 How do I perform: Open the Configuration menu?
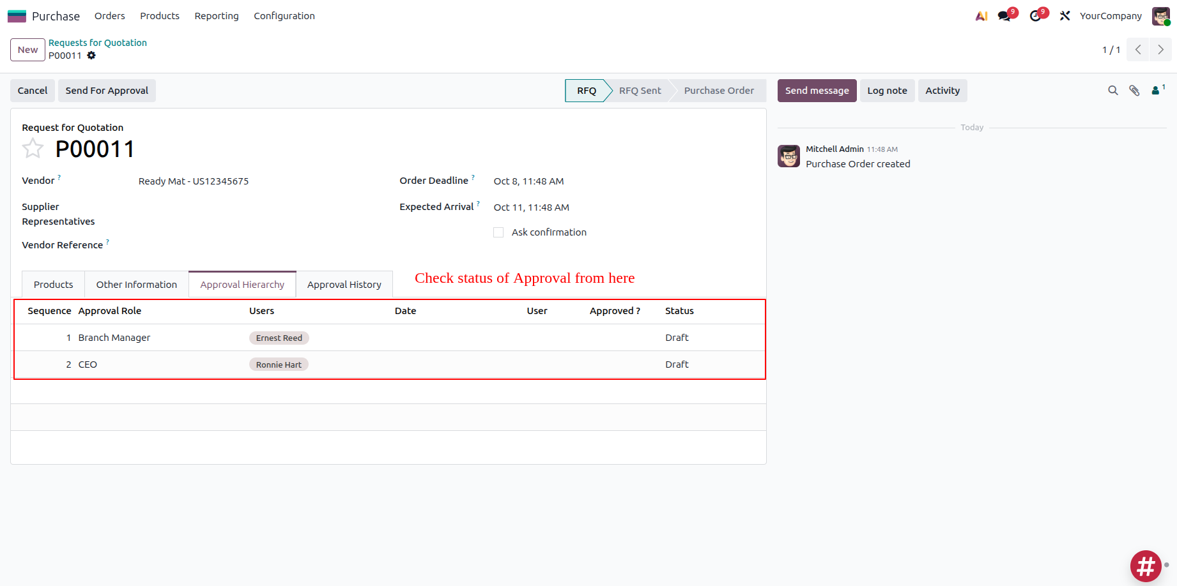(x=284, y=15)
